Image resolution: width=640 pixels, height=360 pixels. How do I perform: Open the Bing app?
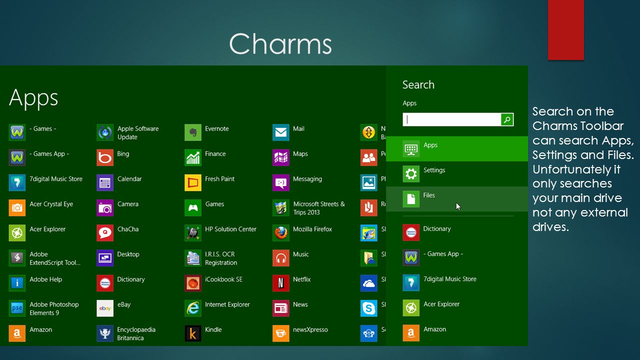point(113,157)
